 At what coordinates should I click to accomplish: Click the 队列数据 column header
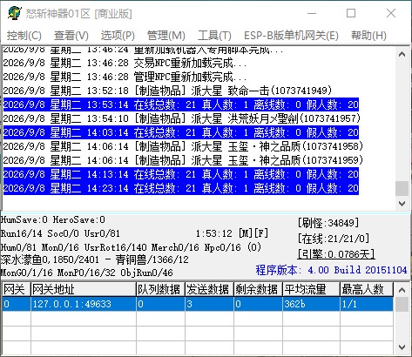click(160, 289)
